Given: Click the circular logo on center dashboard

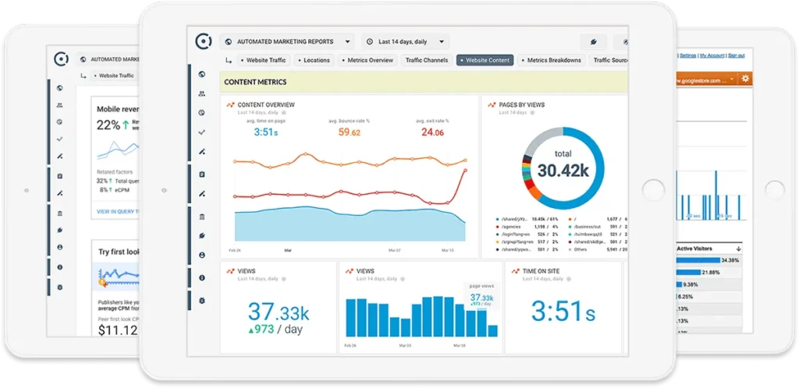Looking at the screenshot, I should pos(203,41).
